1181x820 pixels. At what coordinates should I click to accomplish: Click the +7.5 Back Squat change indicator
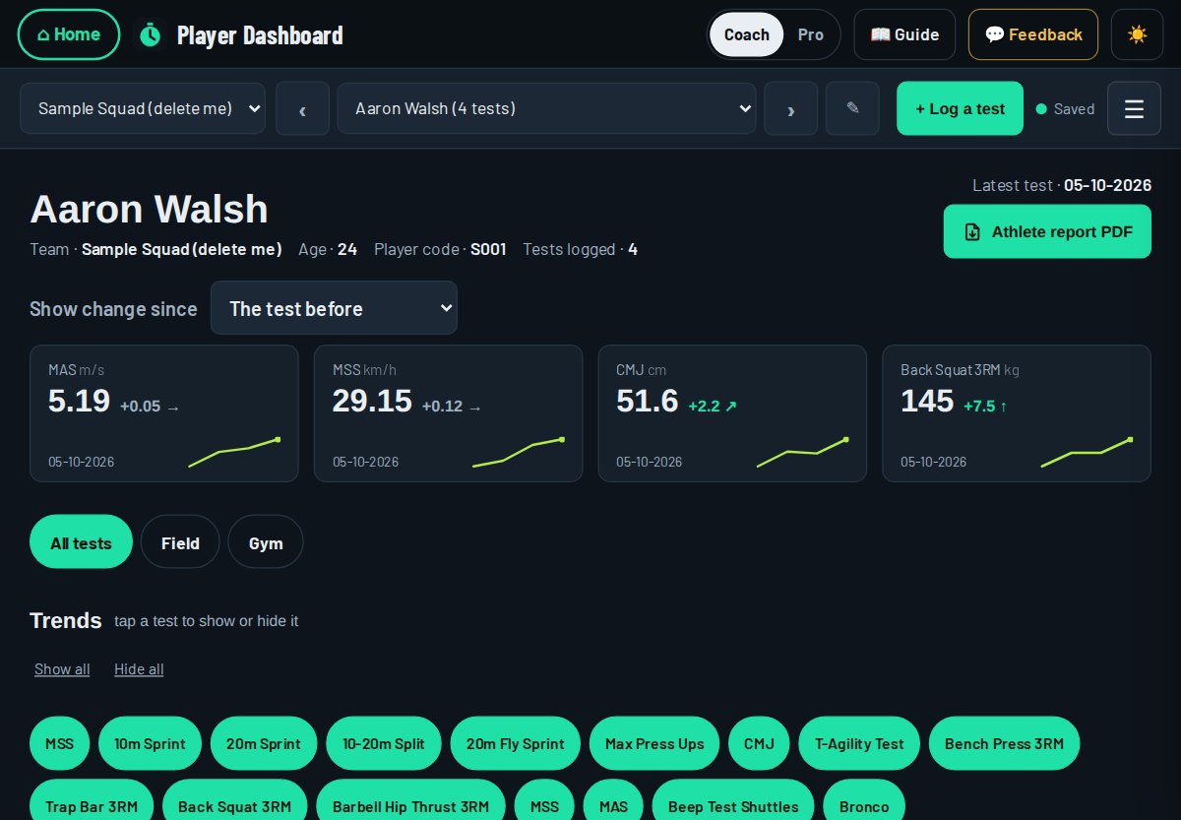click(985, 406)
